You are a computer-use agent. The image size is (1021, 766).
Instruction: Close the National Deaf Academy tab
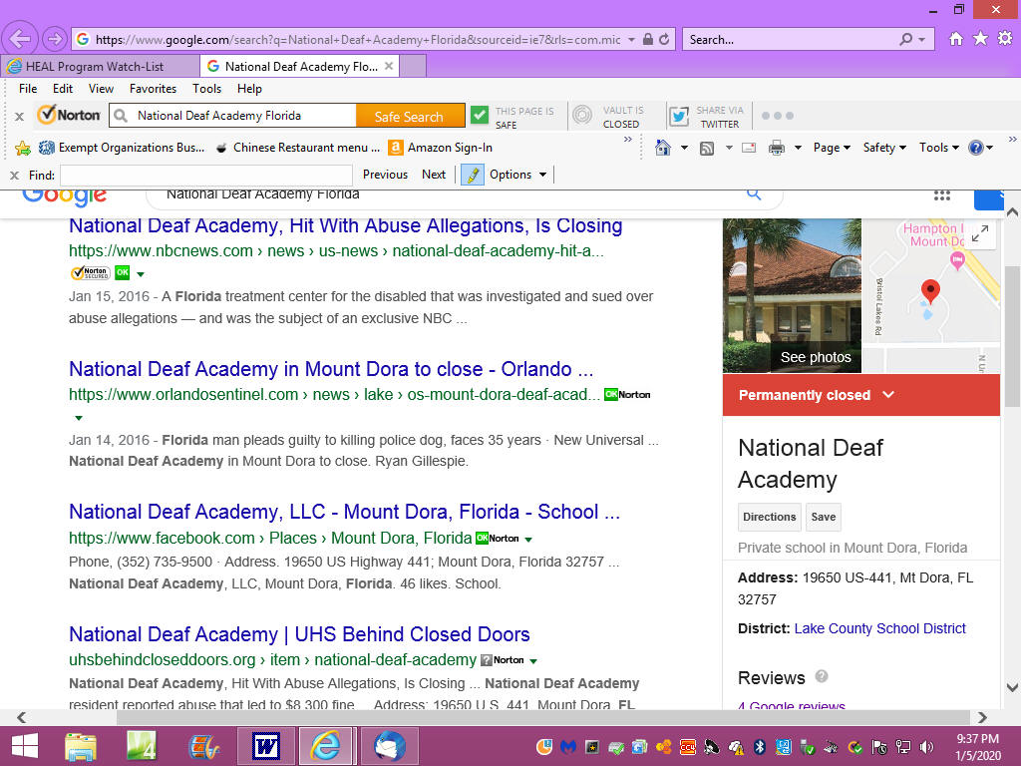(389, 66)
